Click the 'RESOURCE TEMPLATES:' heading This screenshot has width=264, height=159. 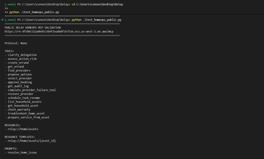coord(20,137)
